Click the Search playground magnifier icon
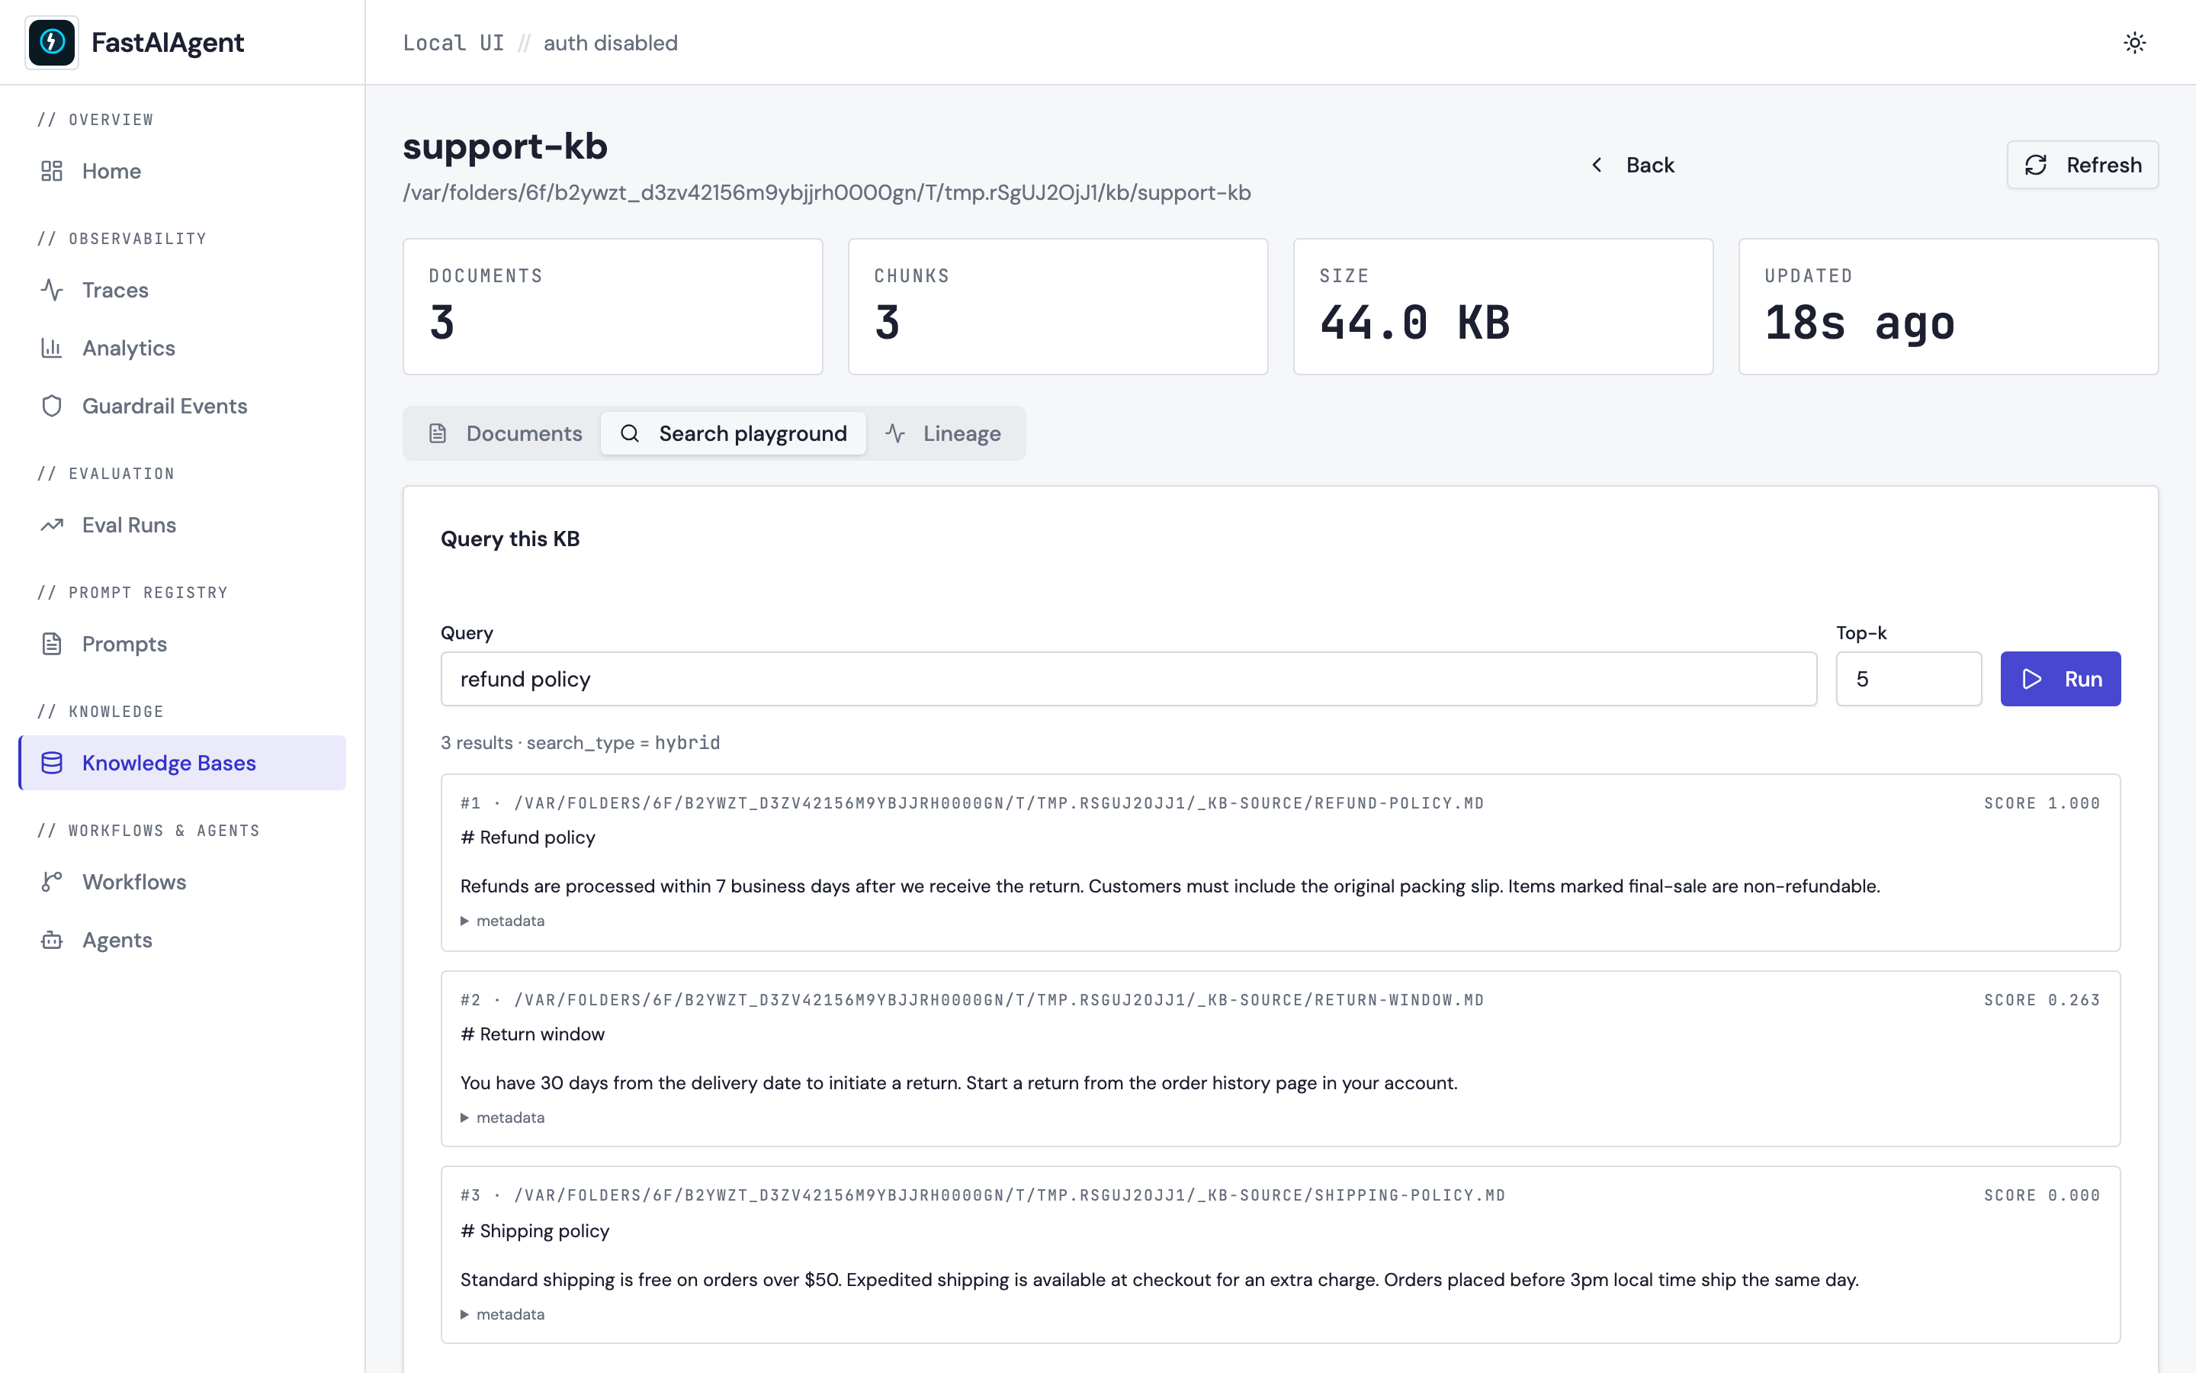Viewport: 2196px width, 1373px height. point(630,433)
